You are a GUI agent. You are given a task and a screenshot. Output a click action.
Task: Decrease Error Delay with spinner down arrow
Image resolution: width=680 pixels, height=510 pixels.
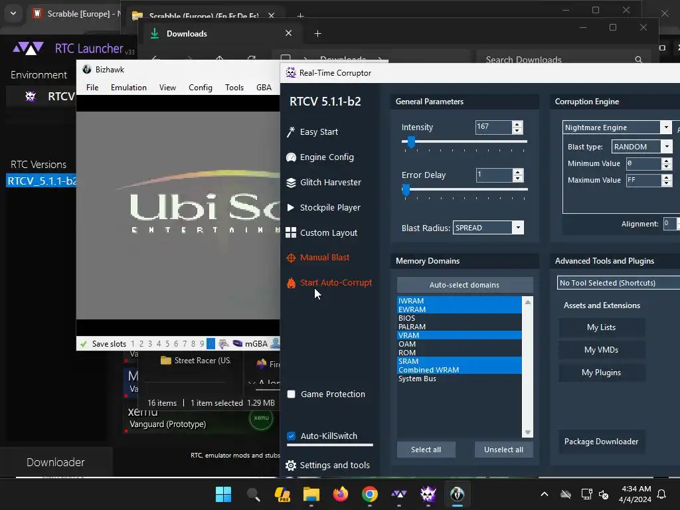(517, 178)
